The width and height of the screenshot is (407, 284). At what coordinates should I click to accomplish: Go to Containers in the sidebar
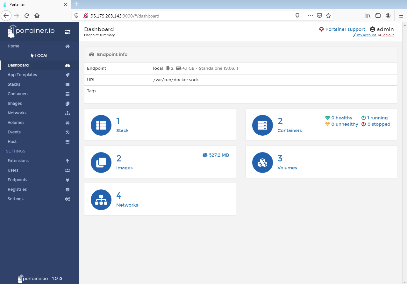click(18, 94)
